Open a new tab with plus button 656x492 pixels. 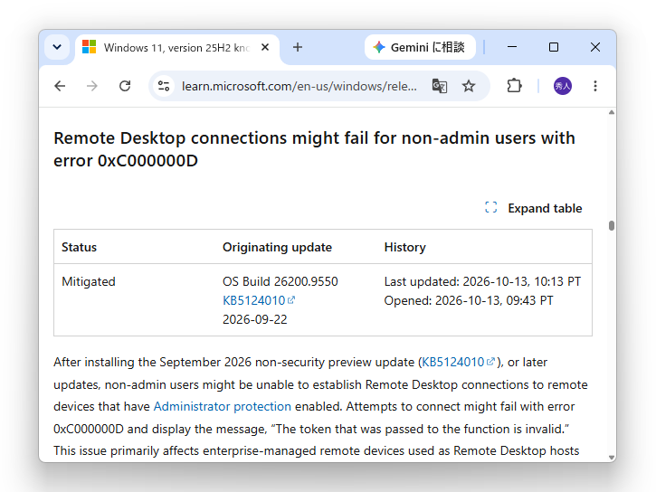coord(298,47)
